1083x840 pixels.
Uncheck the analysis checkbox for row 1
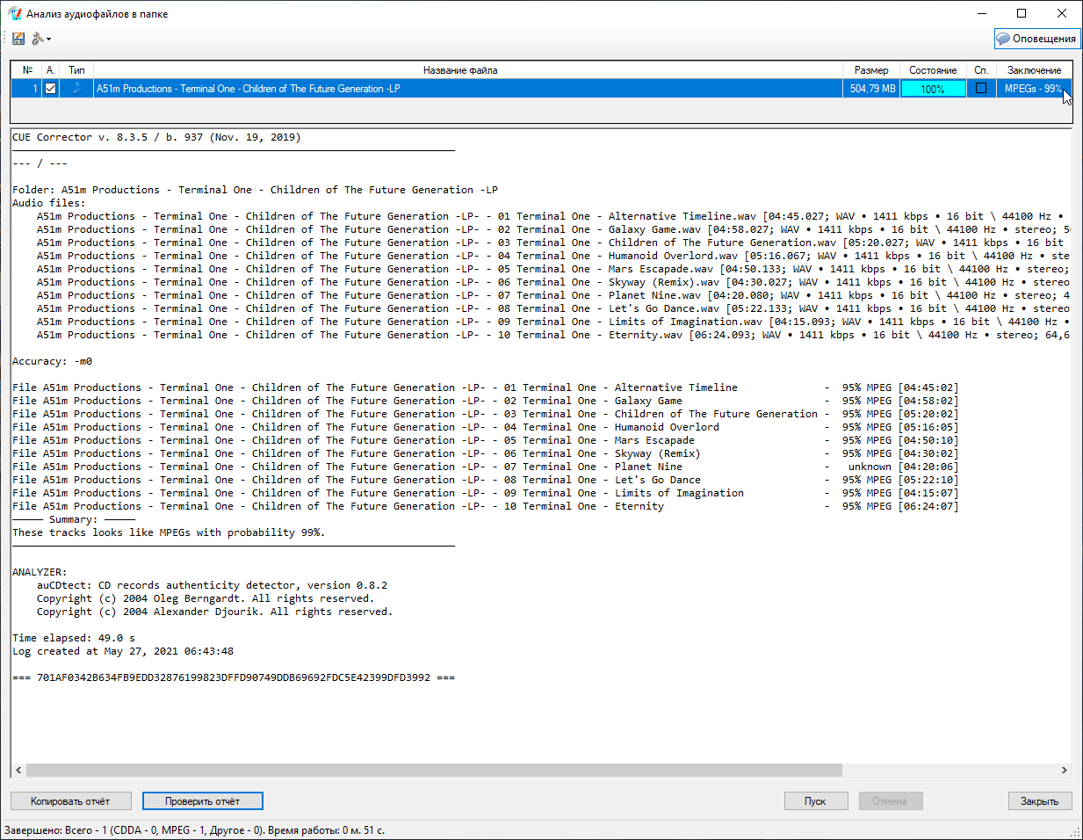[50, 88]
